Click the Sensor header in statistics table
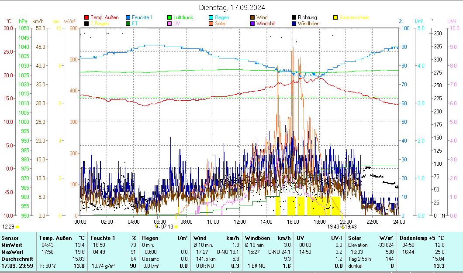The image size is (463, 273). 10,238
